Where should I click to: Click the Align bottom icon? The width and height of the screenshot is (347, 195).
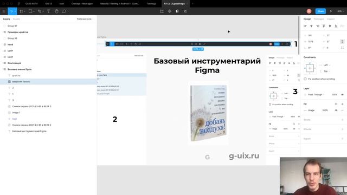tap(336, 26)
